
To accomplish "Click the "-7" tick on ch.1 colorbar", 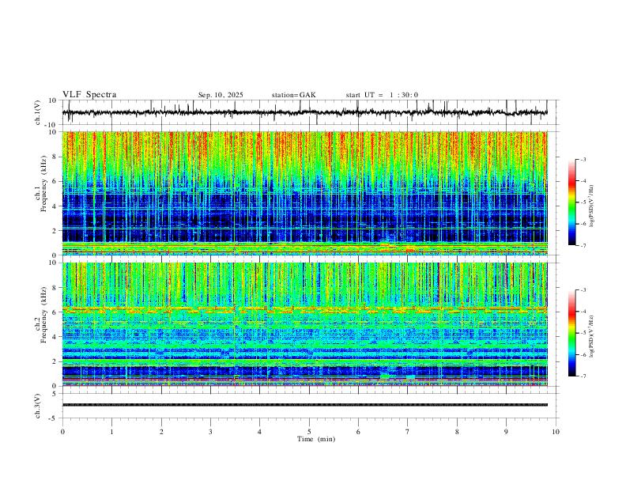I will coord(583,246).
